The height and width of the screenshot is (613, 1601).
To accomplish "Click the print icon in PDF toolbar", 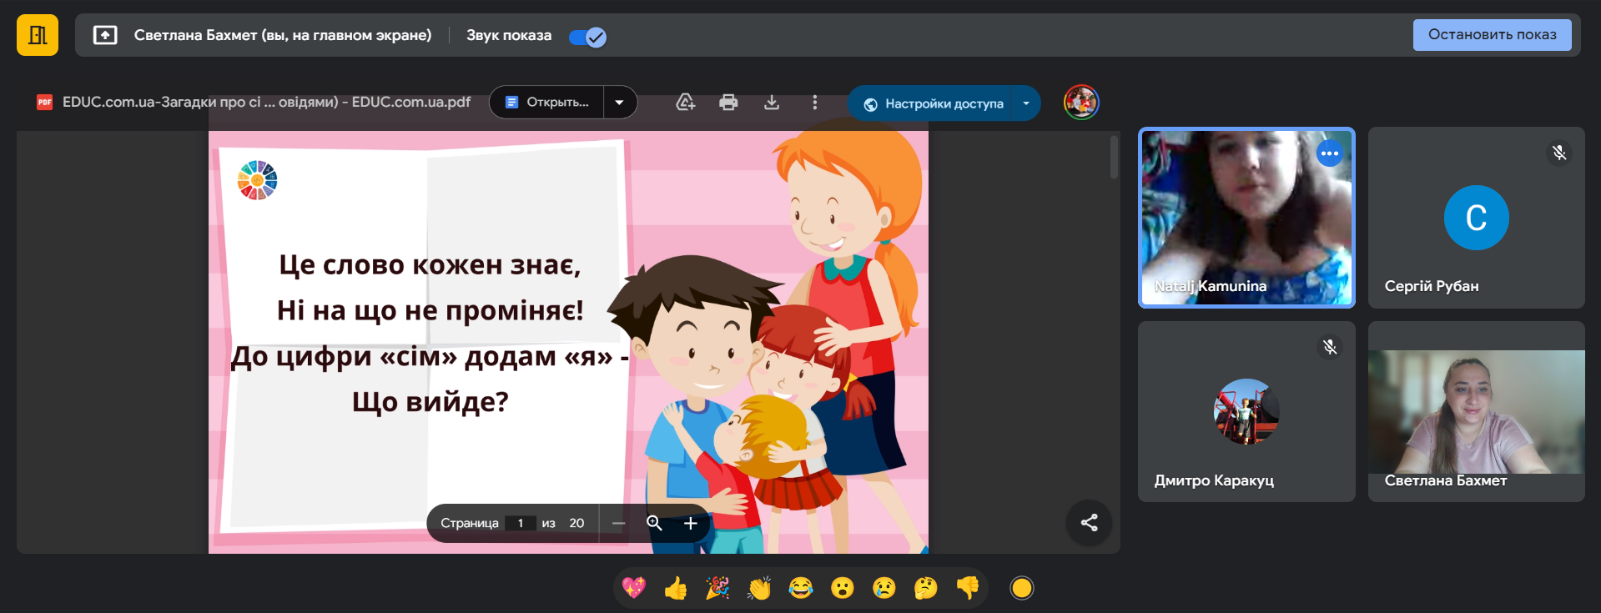I will [x=728, y=103].
